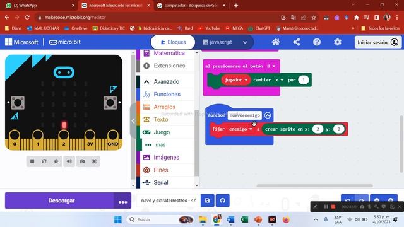
Task: Stop the micro:bit simulator
Action: coord(32,161)
